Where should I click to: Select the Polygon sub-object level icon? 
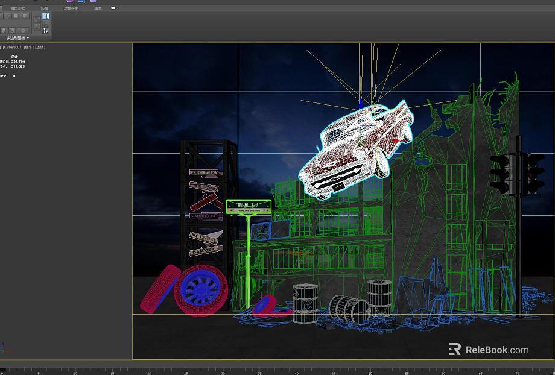coord(16,16)
